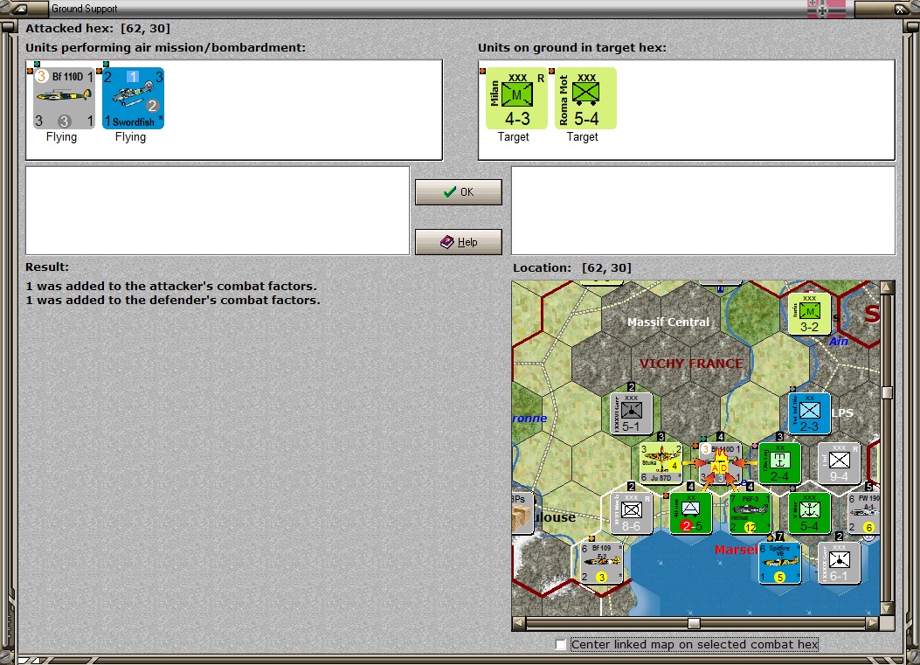Viewport: 920px width, 665px height.
Task: Click the green 2-5 artillery counter
Action: [690, 514]
